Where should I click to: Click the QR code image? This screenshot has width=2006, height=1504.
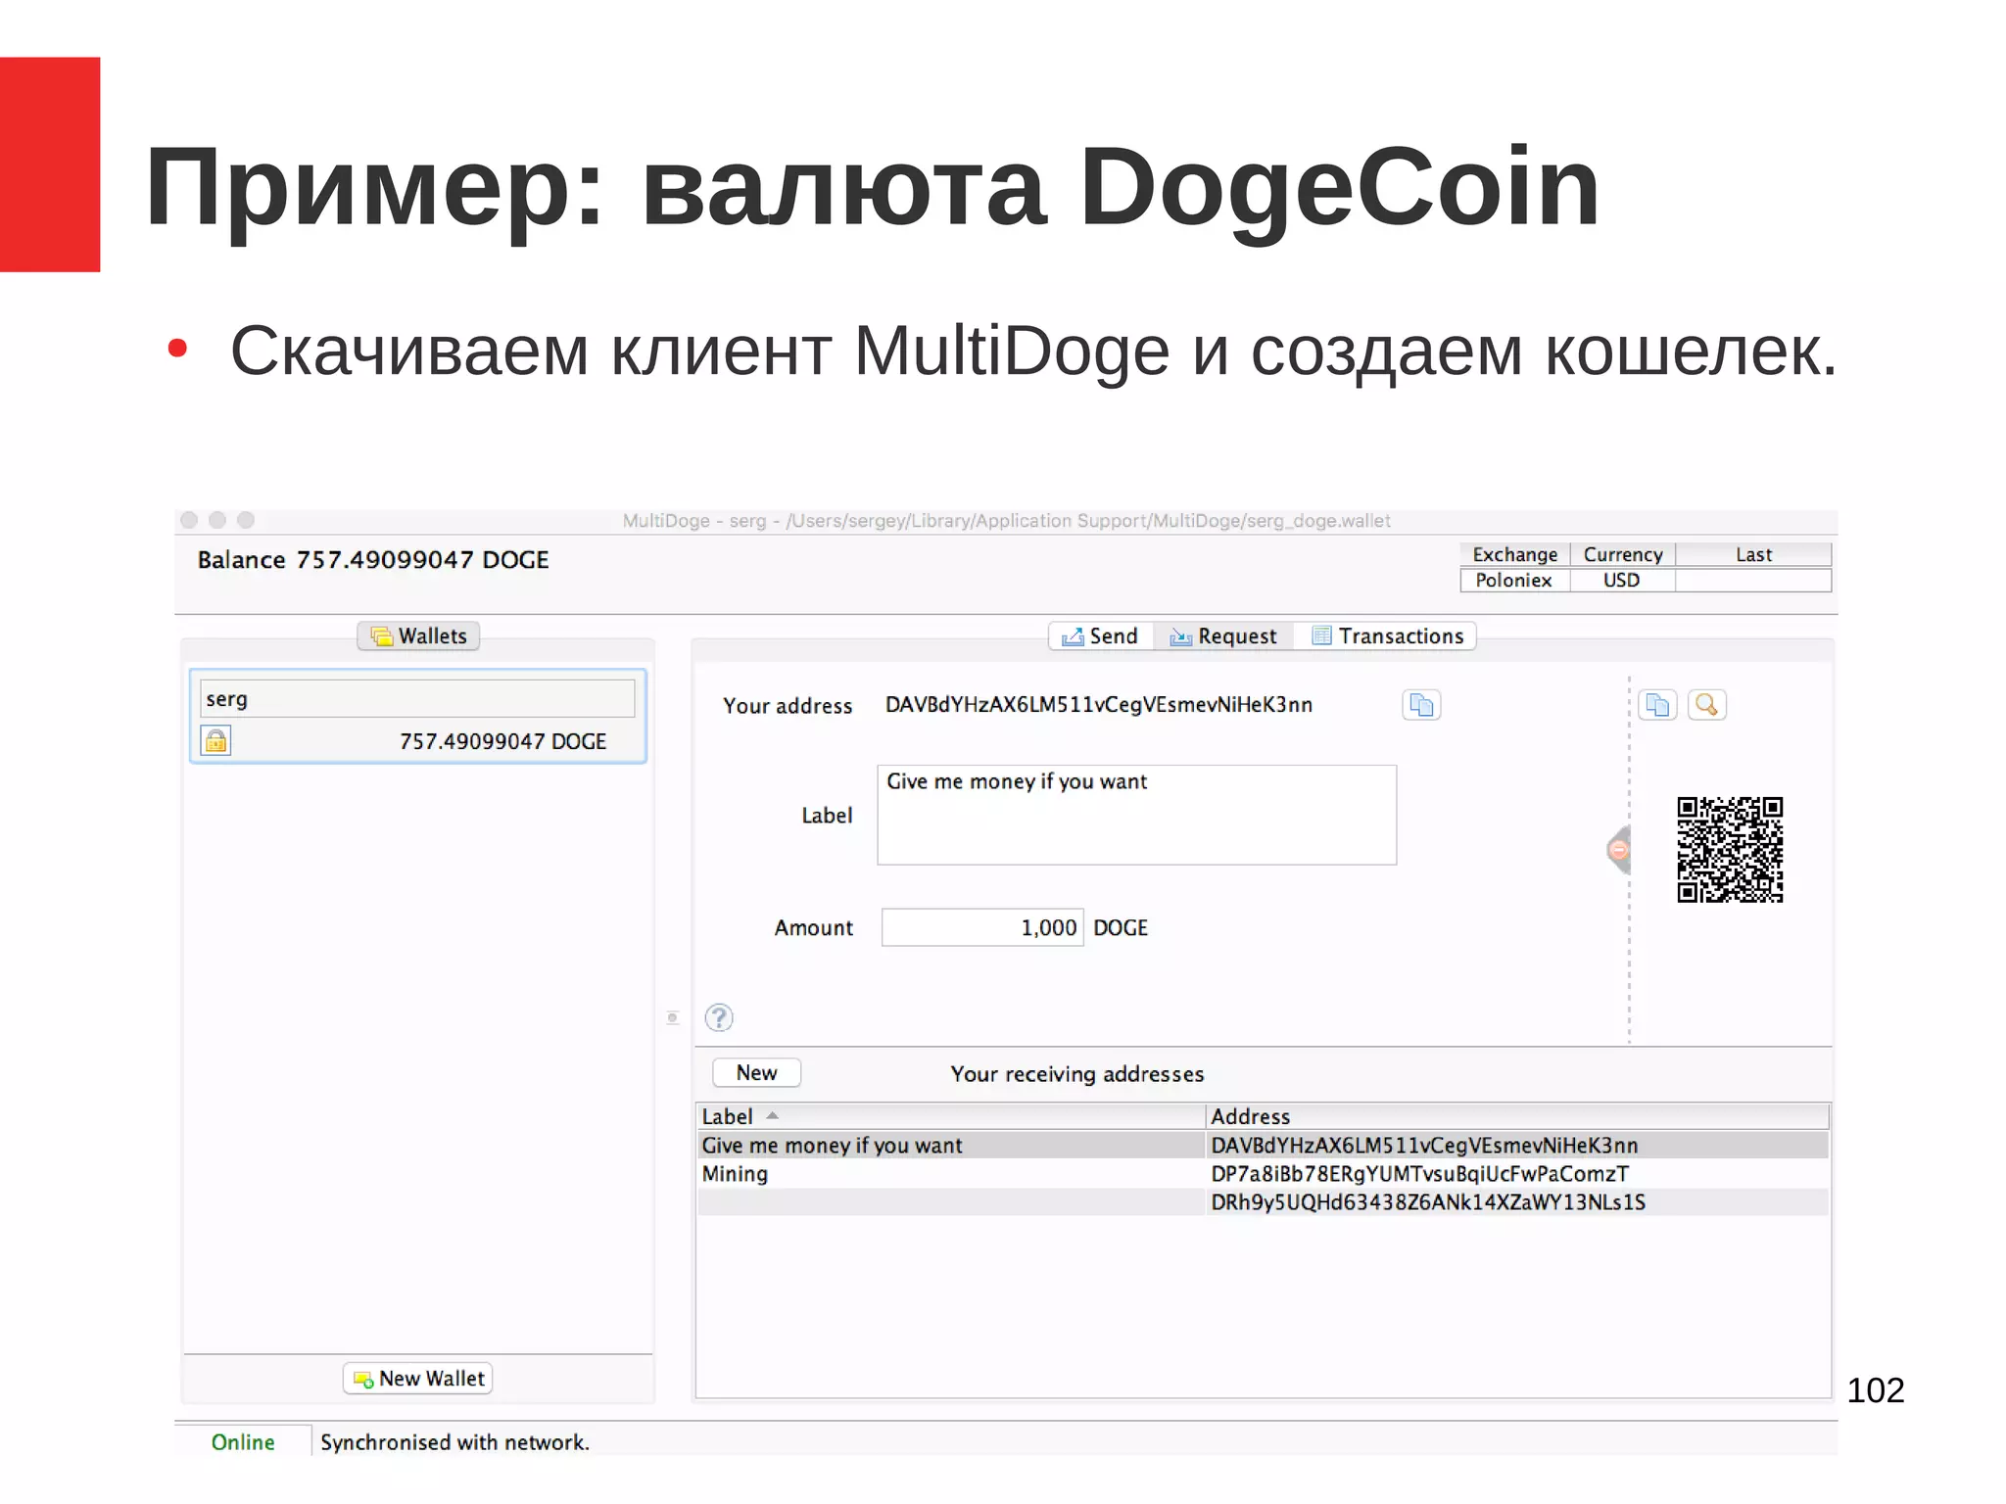pos(1730,849)
